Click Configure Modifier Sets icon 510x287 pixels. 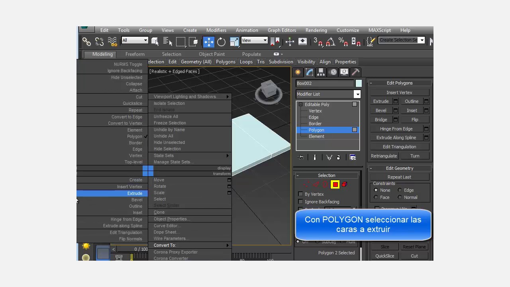click(353, 157)
